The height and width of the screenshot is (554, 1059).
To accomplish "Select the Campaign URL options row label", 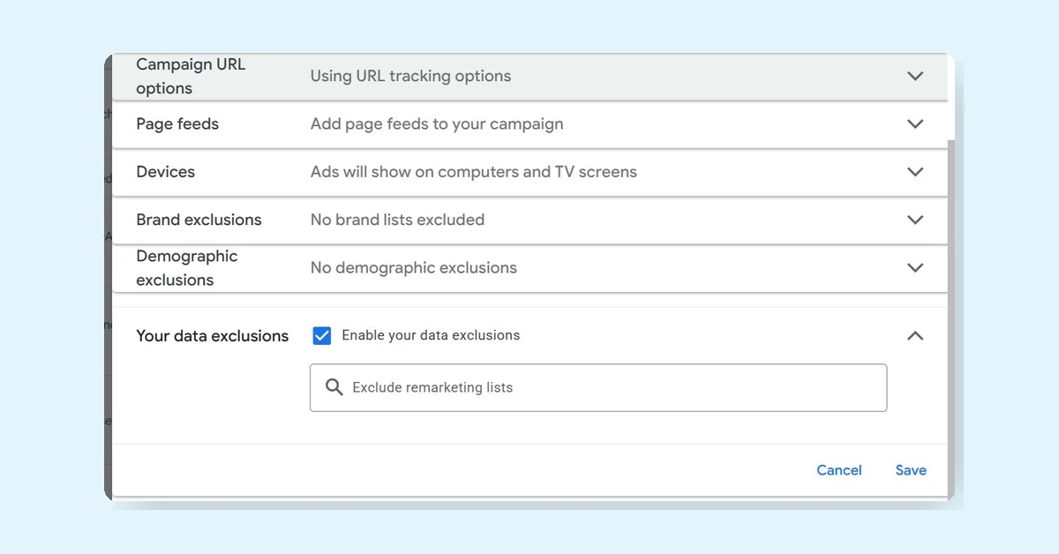I will click(191, 75).
